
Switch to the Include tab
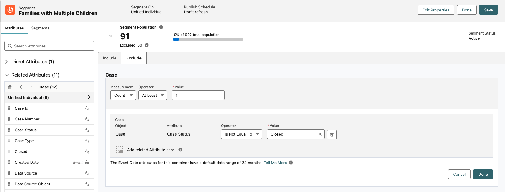[110, 58]
